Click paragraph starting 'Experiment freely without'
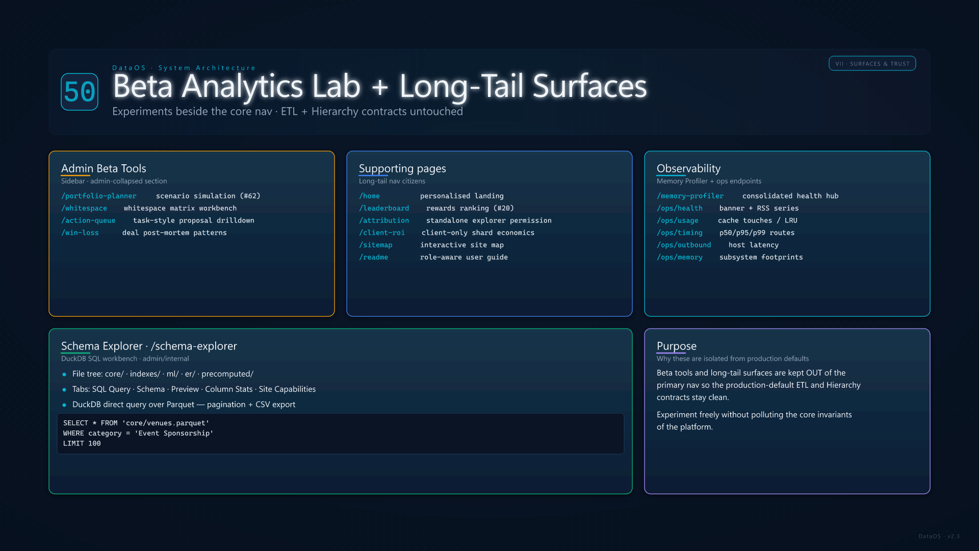The height and width of the screenshot is (551, 979). click(x=754, y=421)
